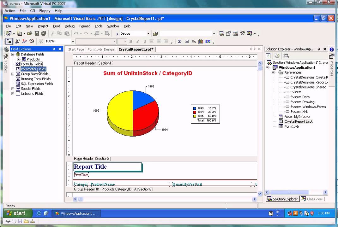Select Running Total Fields item

[36, 79]
